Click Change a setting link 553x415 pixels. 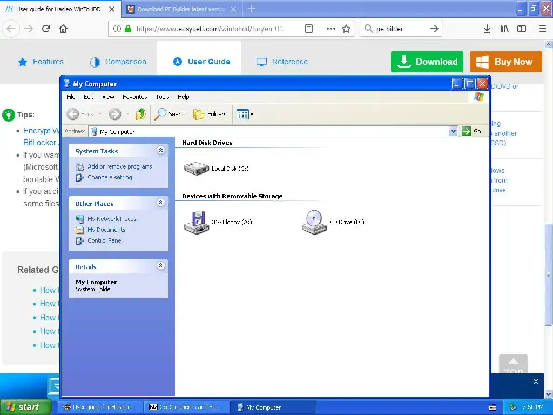[110, 177]
